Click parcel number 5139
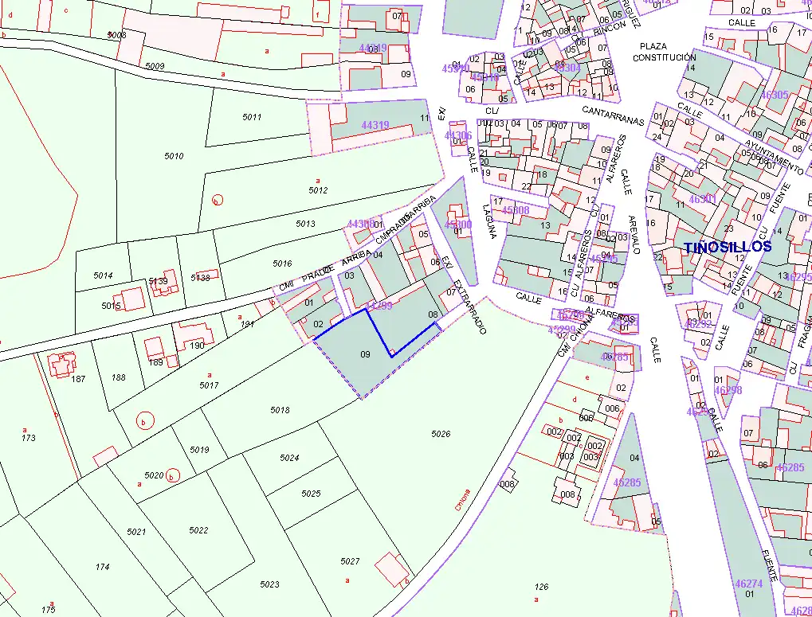 pyautogui.click(x=158, y=281)
